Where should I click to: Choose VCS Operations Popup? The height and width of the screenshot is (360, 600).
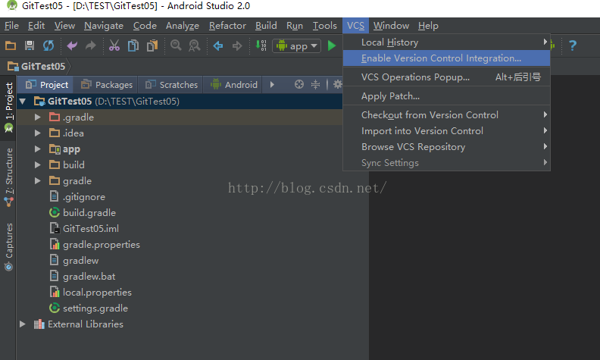[x=446, y=77]
